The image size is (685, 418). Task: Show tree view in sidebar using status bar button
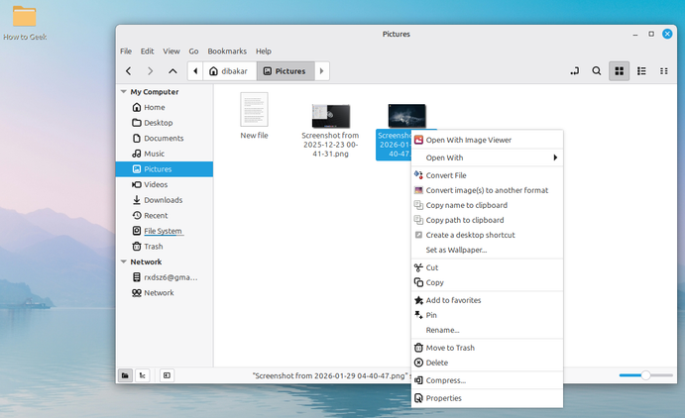[143, 375]
